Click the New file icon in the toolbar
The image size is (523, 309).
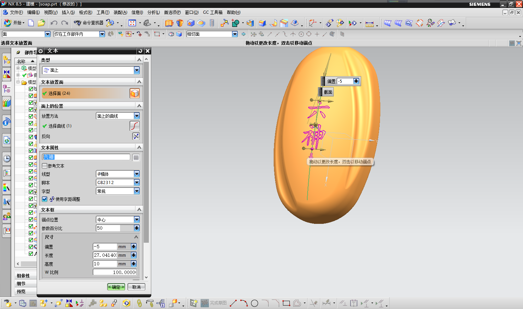(x=31, y=23)
